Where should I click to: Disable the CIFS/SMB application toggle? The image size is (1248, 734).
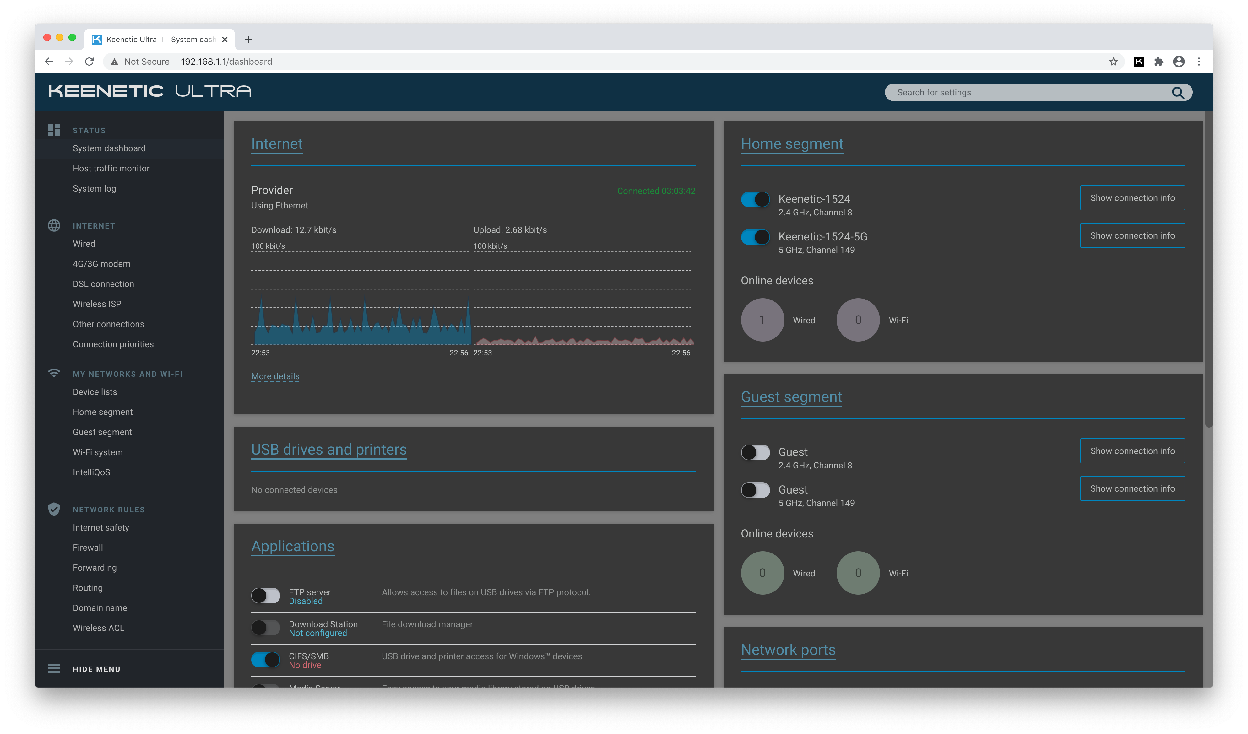[265, 660]
